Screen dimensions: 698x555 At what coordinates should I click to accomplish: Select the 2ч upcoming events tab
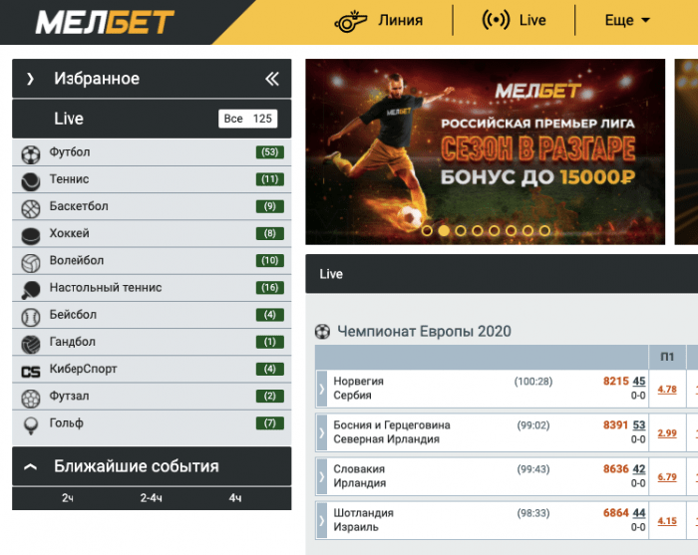(x=68, y=498)
